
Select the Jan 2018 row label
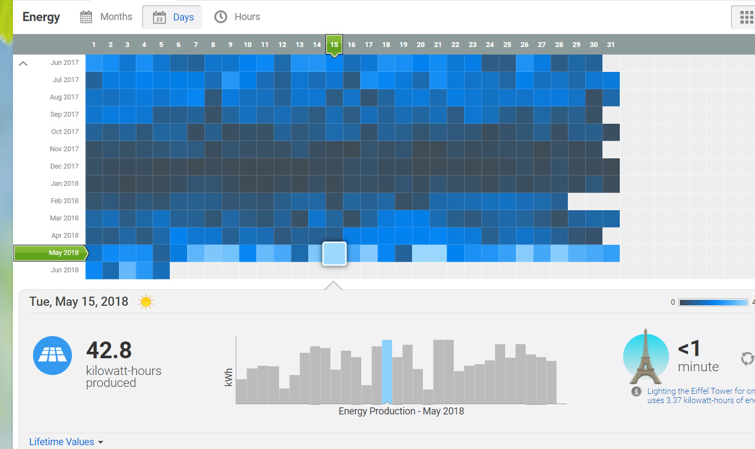coord(64,184)
